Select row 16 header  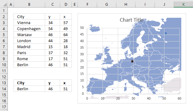click(4, 101)
